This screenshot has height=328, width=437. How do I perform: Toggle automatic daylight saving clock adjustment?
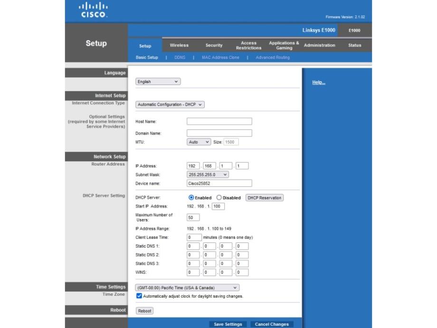tap(139, 296)
